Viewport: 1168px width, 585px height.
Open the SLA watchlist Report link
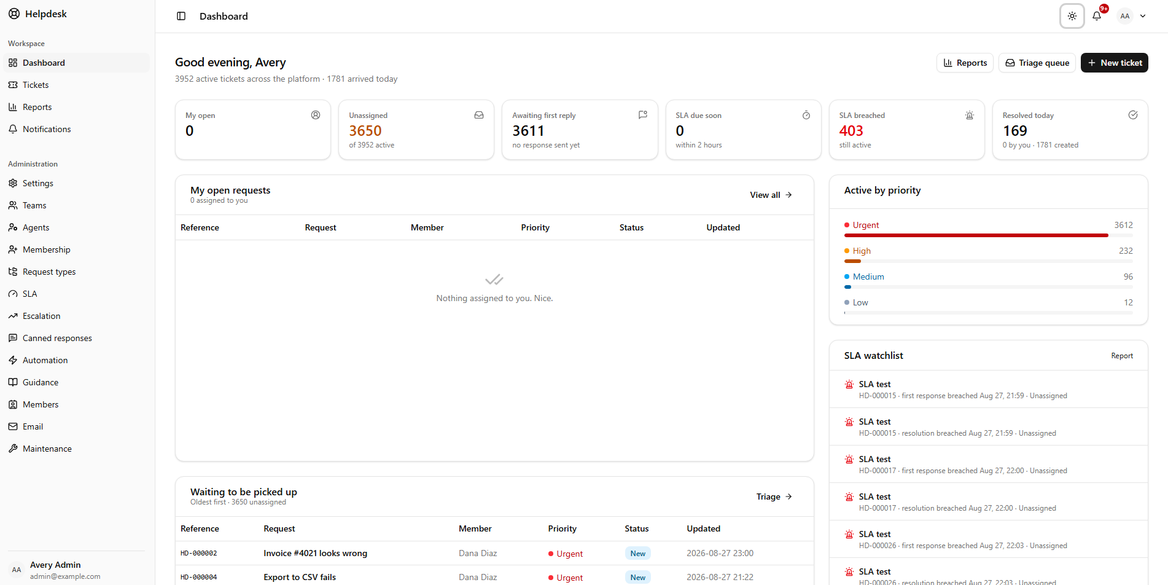click(1122, 356)
